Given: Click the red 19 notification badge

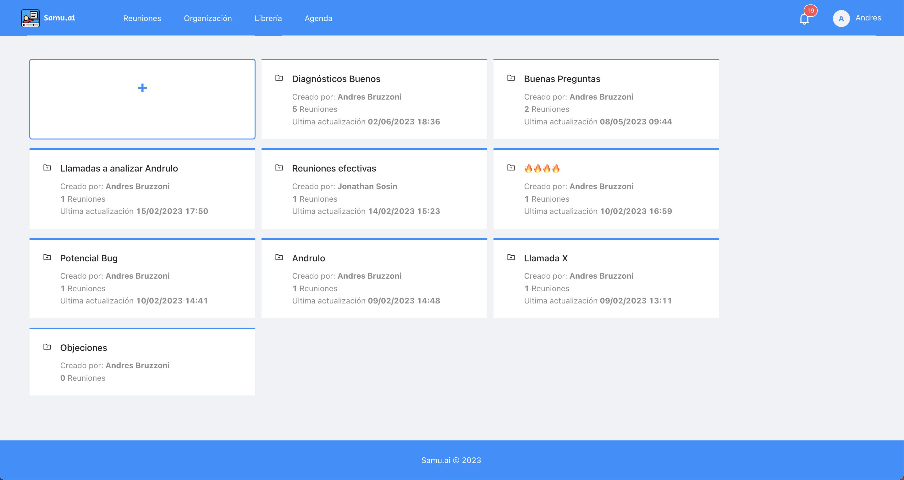Looking at the screenshot, I should pos(810,10).
